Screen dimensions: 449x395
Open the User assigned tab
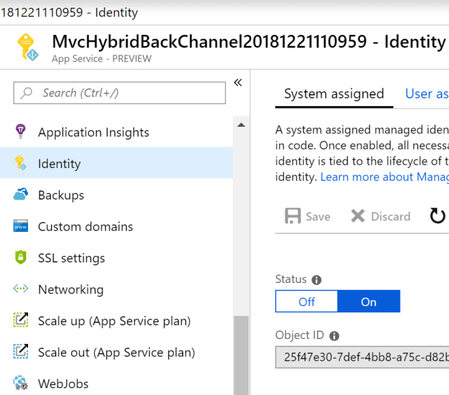point(427,94)
